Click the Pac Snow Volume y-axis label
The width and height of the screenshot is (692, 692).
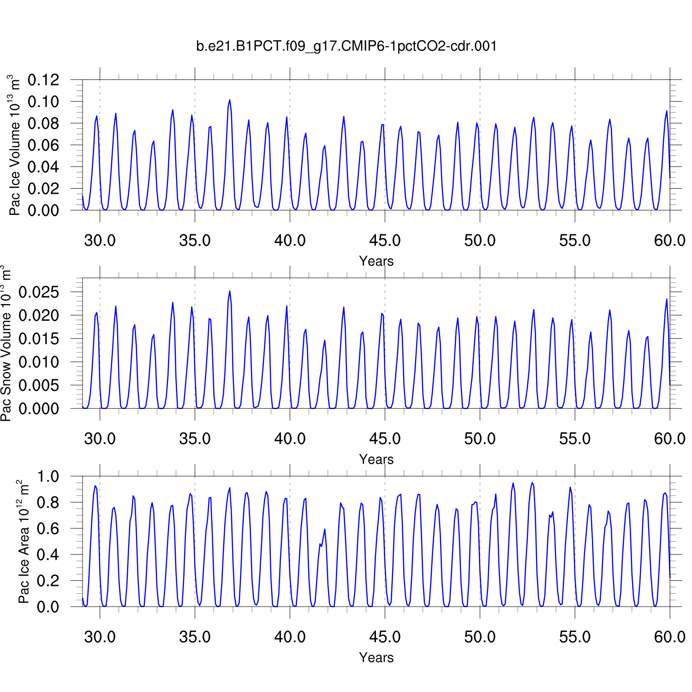pyautogui.click(x=6, y=343)
